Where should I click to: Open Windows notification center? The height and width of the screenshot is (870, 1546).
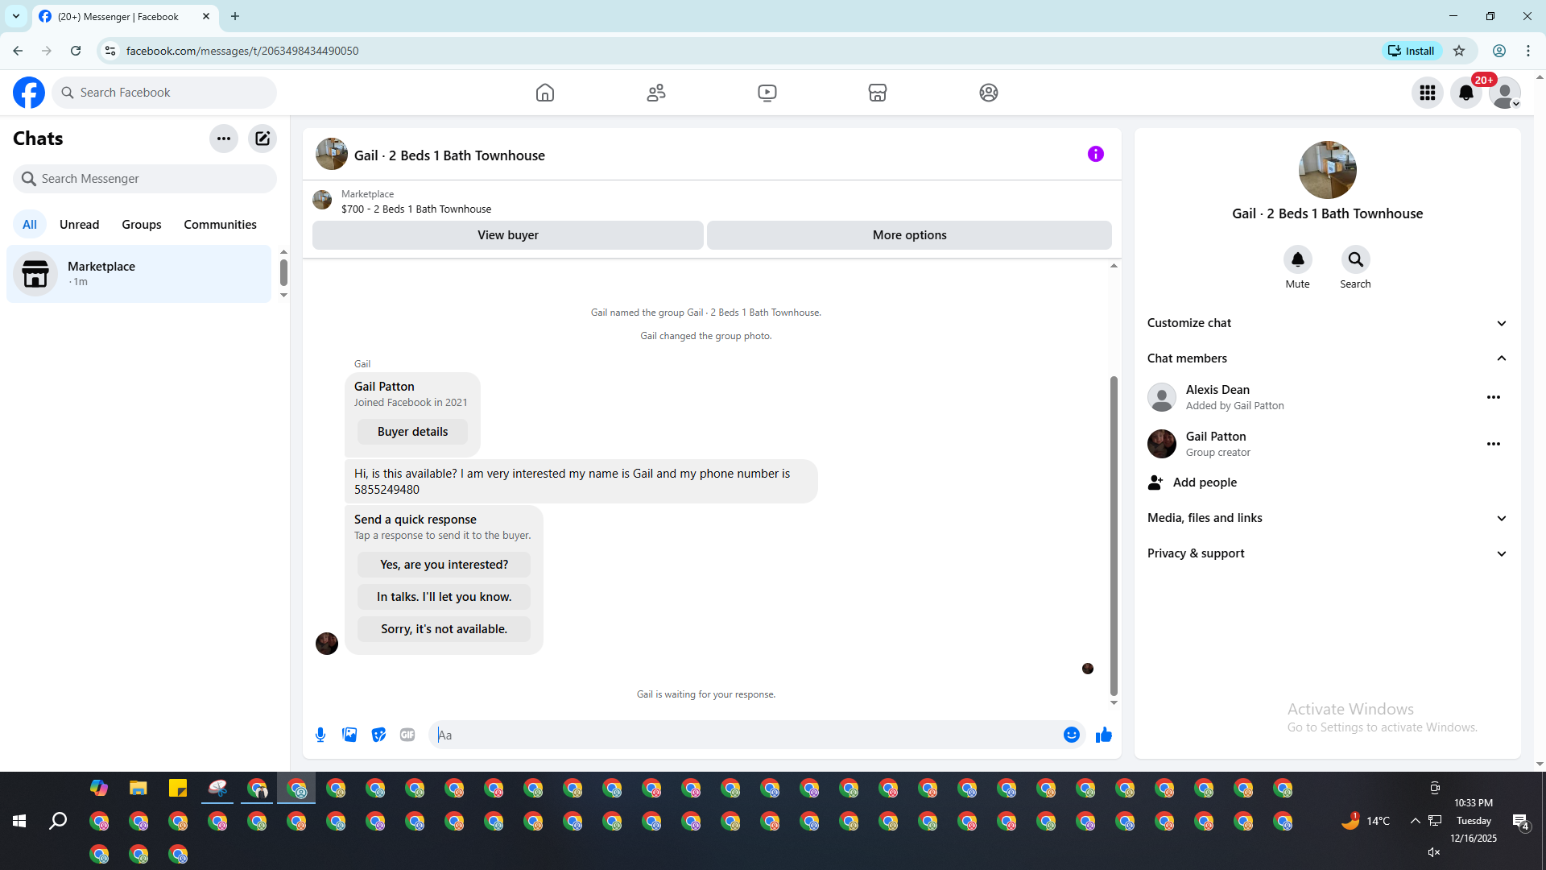pyautogui.click(x=1520, y=822)
